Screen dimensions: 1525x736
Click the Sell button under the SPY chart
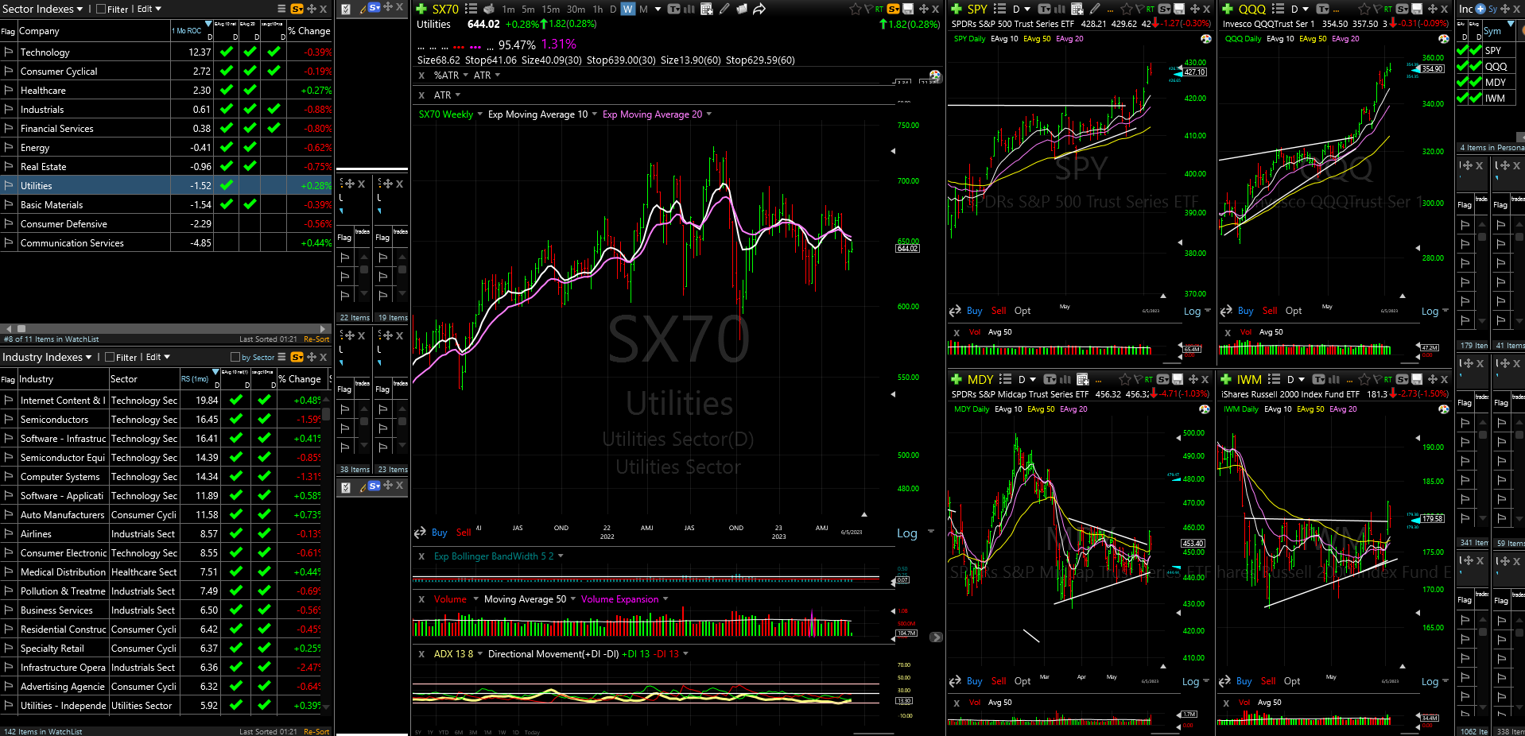[999, 311]
